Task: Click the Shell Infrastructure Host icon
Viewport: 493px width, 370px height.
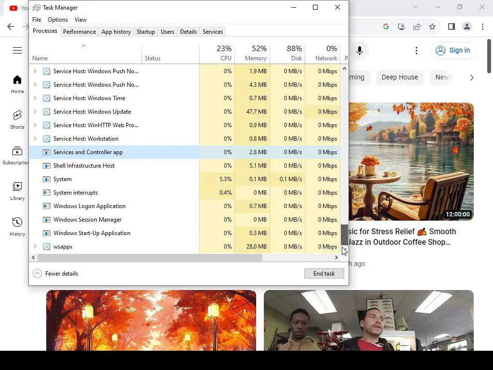Action: [x=47, y=166]
